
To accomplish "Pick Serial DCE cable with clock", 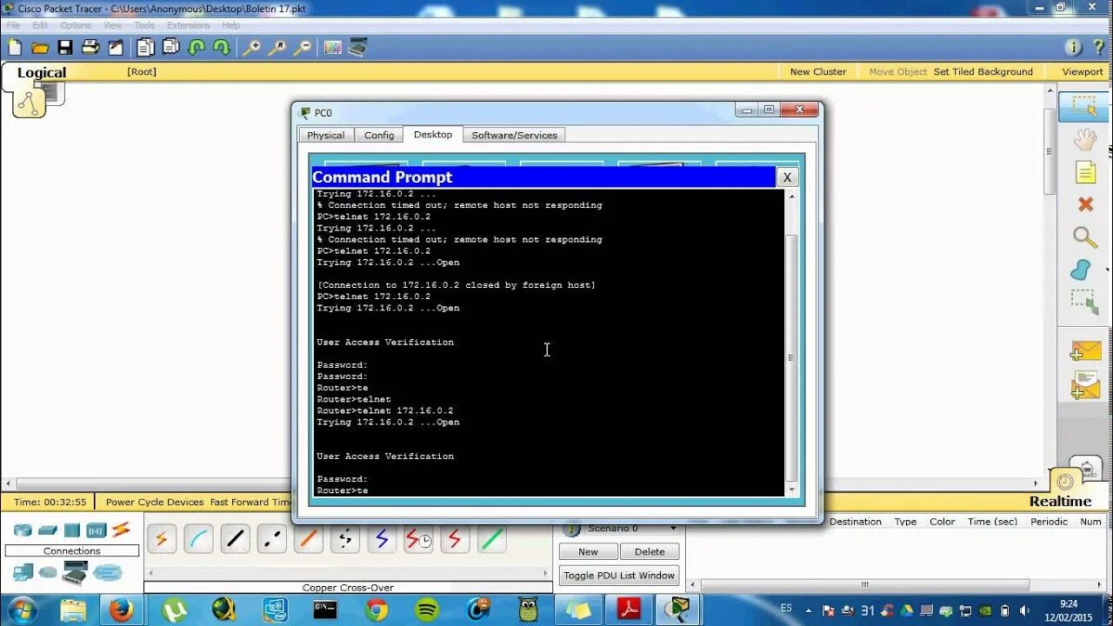I will (x=418, y=539).
